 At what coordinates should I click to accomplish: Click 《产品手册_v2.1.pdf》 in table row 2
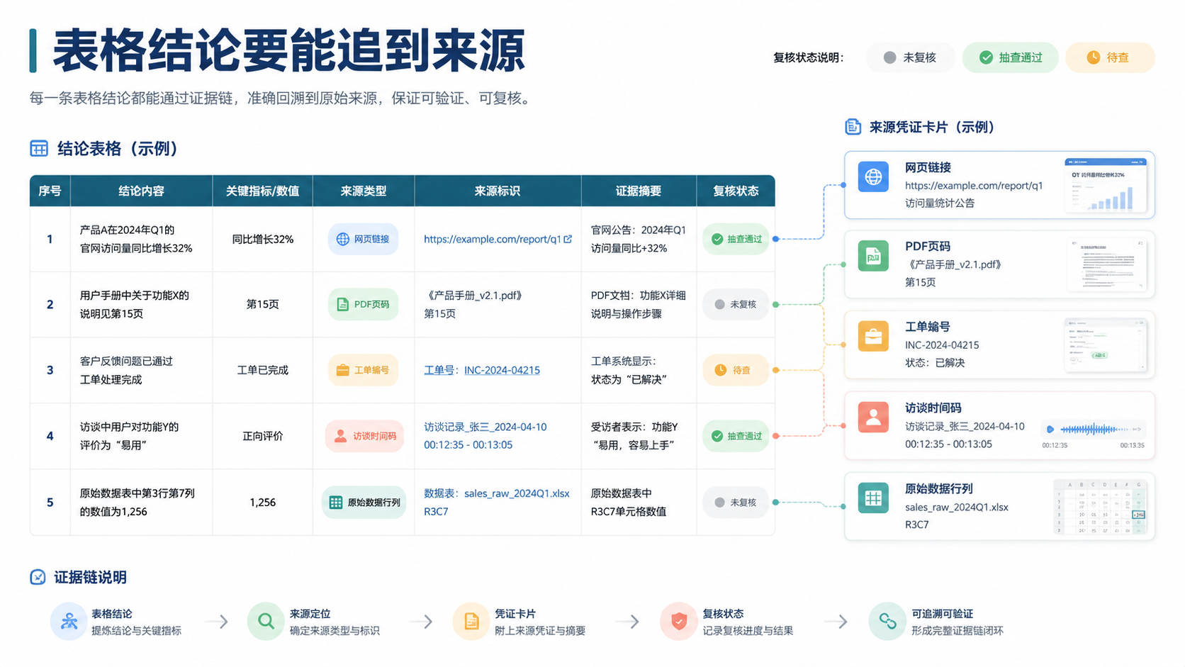474,296
